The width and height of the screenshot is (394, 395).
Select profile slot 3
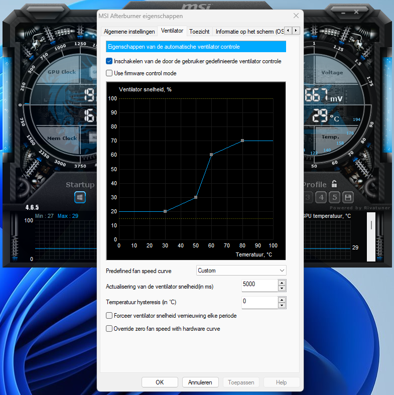tap(308, 197)
